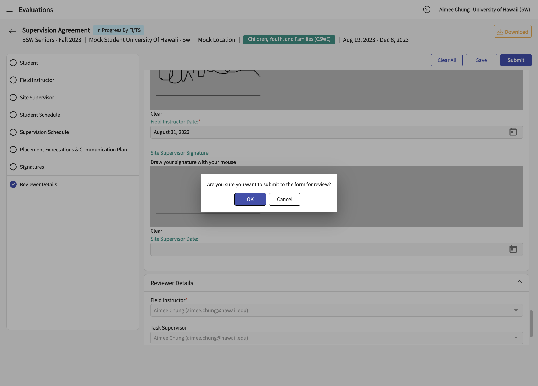Save the supervision agreement form
Screen dimensions: 538x386
pos(481,60)
